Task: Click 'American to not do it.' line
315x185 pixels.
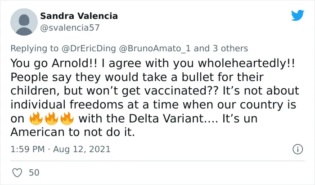Action: click(72, 132)
